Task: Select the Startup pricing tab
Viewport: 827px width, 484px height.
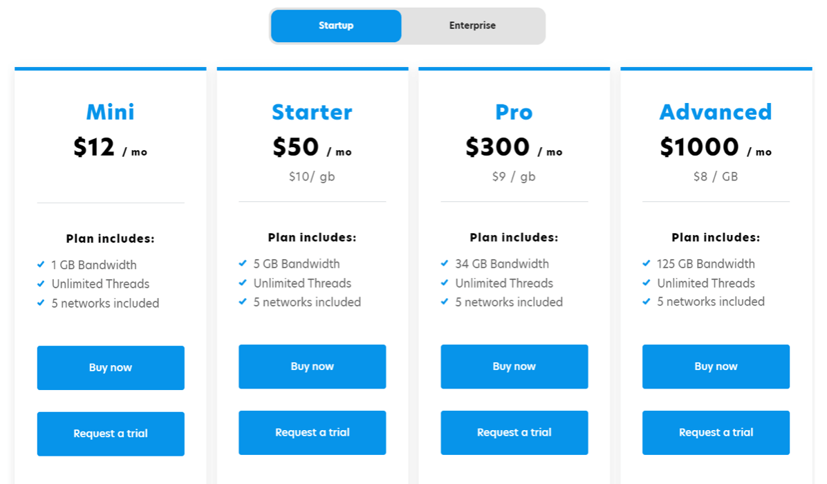Action: (336, 26)
